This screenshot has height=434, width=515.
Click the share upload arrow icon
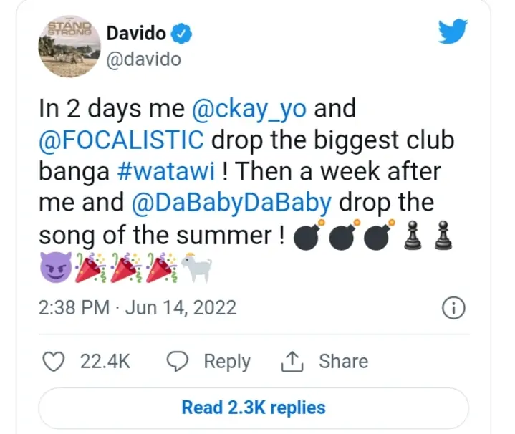pyautogui.click(x=292, y=361)
